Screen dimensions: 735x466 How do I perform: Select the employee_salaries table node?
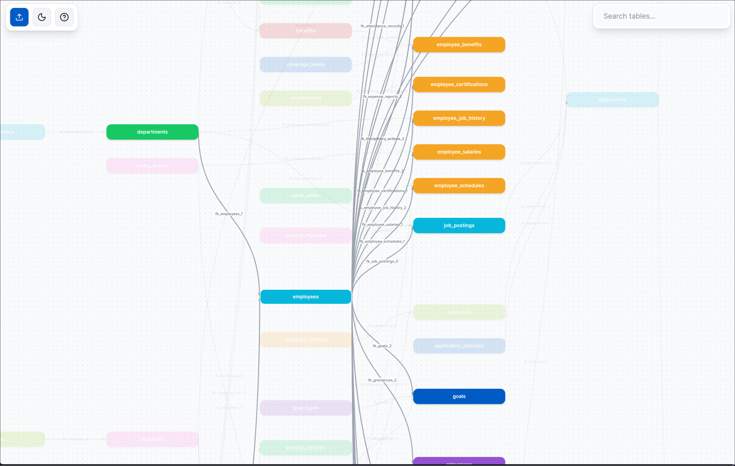point(459,152)
